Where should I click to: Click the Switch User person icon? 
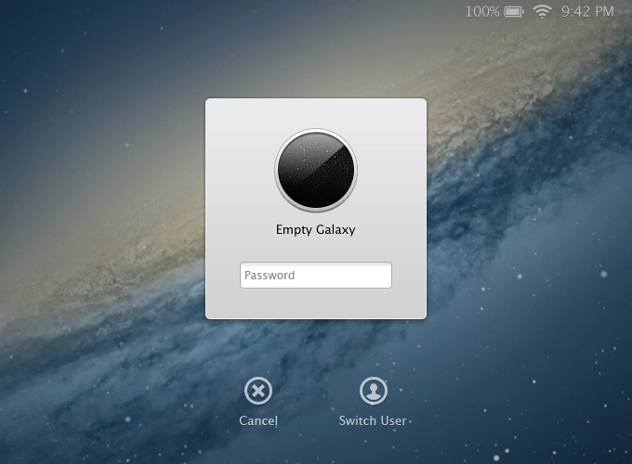point(373,392)
